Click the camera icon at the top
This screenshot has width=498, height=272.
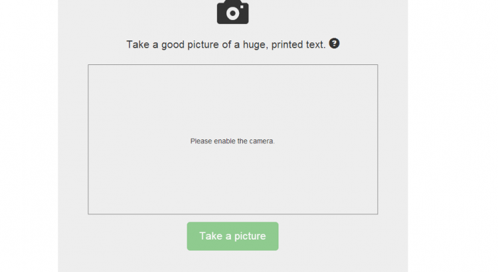(x=233, y=12)
